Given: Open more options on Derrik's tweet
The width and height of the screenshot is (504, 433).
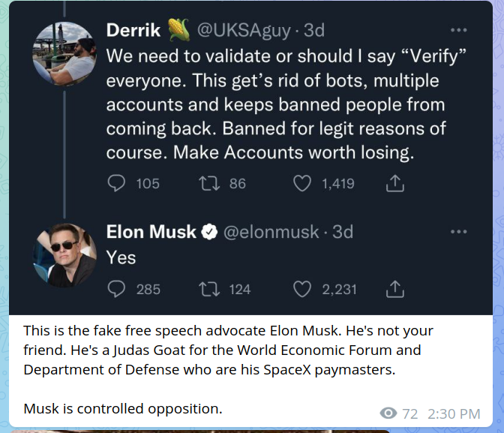Looking at the screenshot, I should (458, 31).
